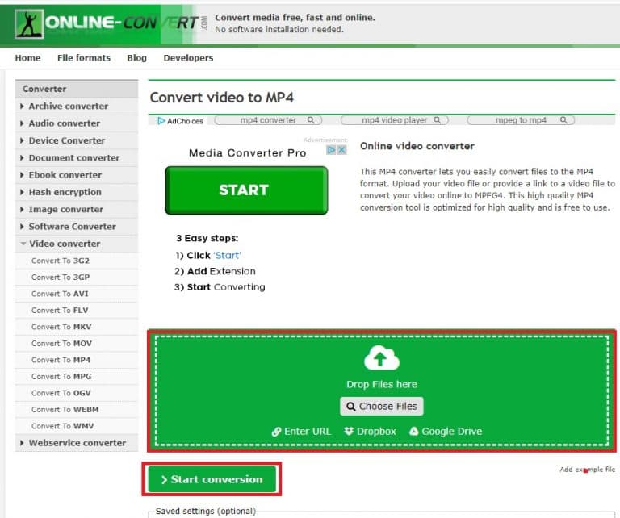Click the 'Drop Files here' text
The height and width of the screenshot is (518, 620).
click(382, 384)
